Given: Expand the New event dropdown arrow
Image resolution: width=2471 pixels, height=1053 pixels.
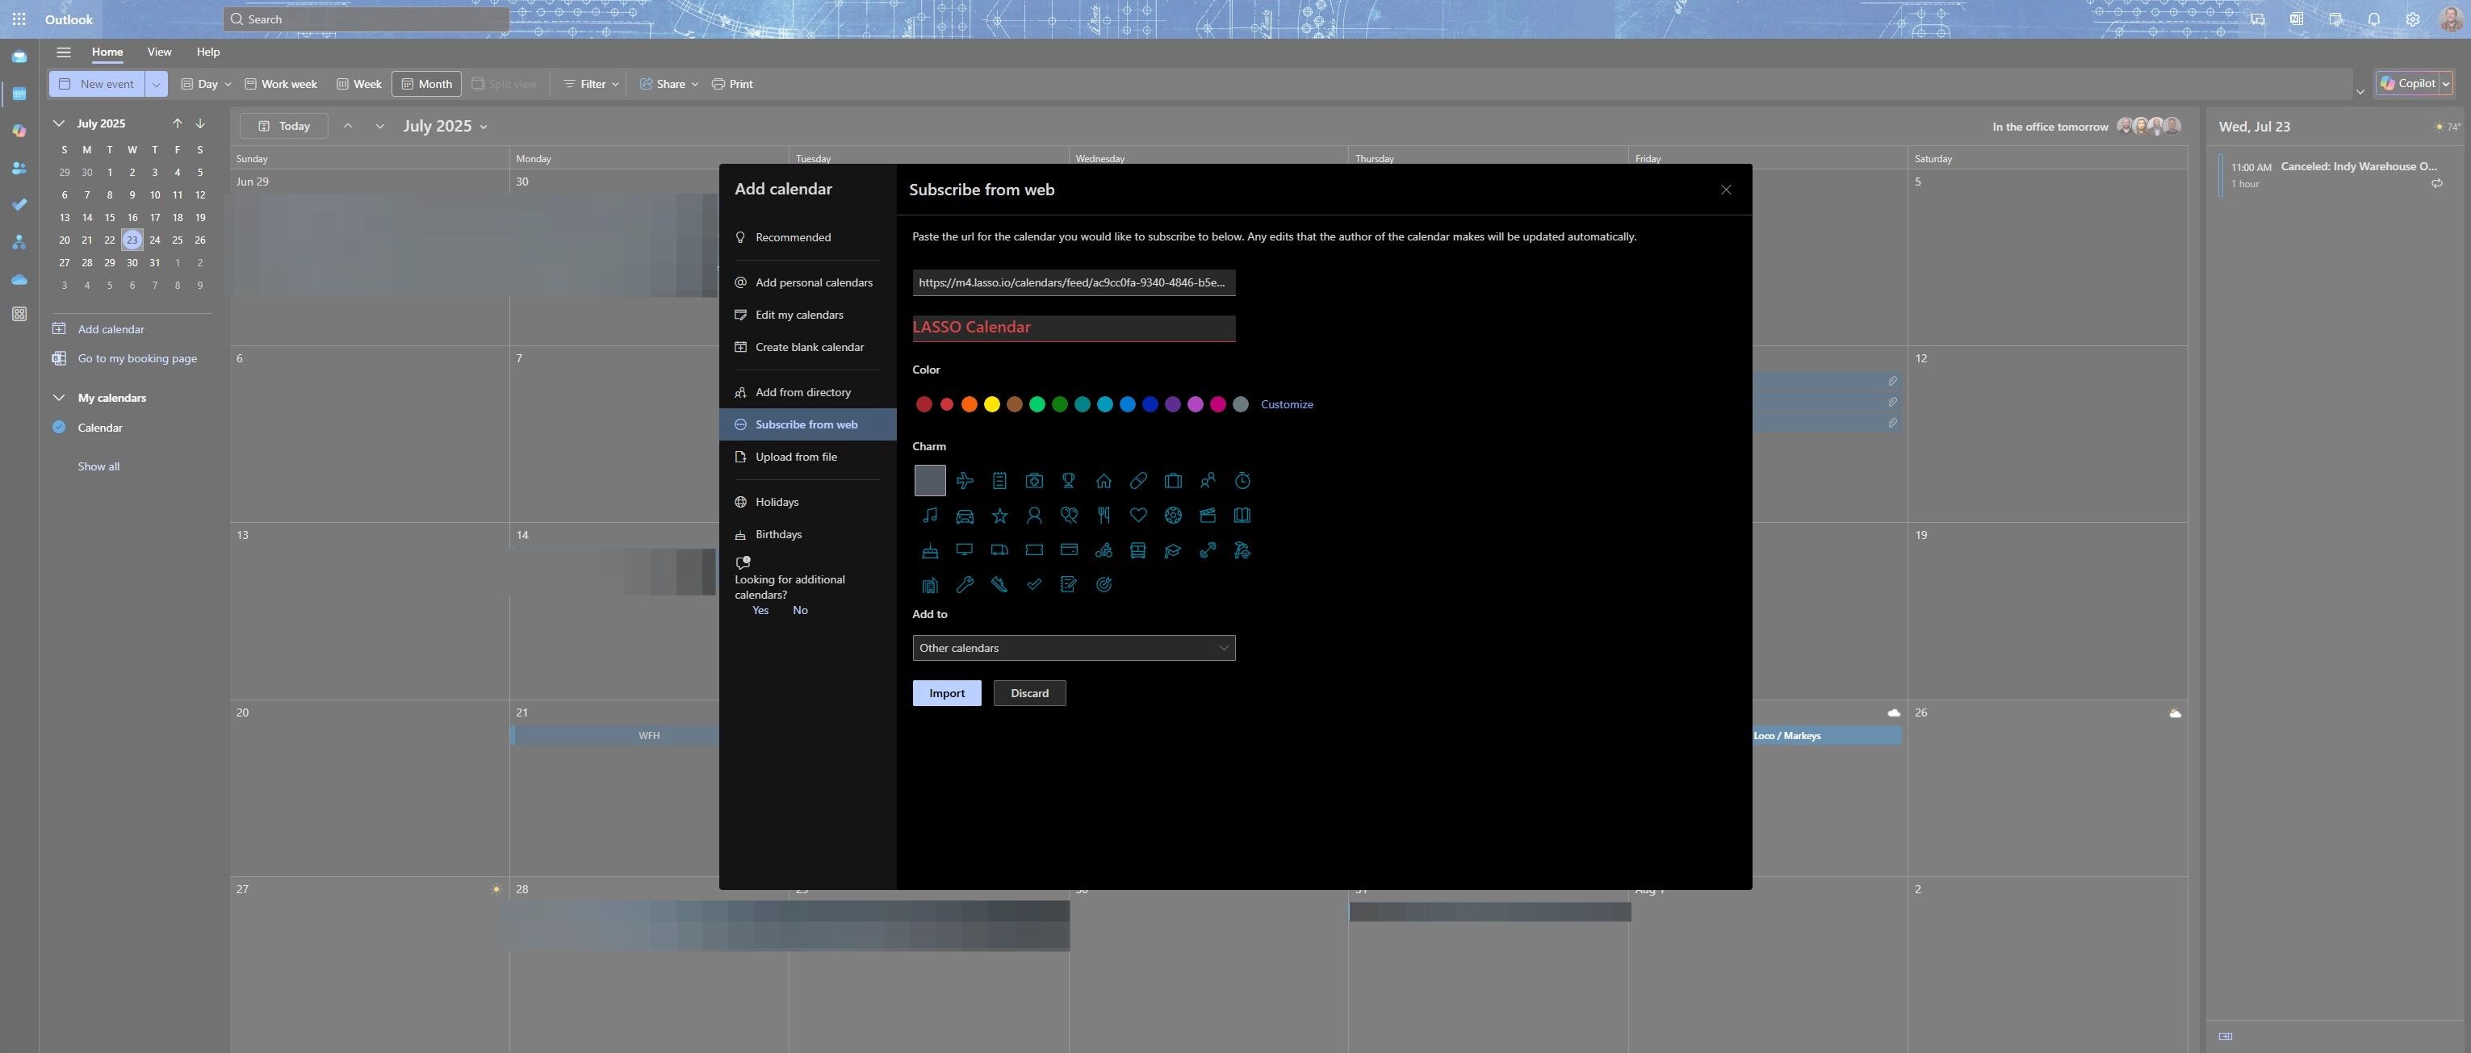Looking at the screenshot, I should [x=156, y=85].
